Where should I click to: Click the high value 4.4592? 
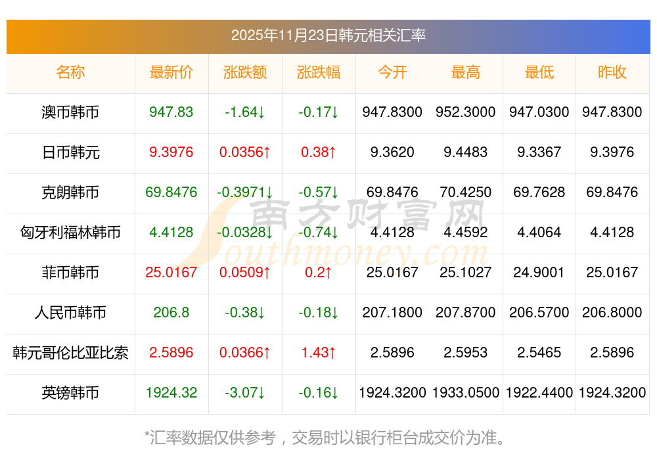pyautogui.click(x=466, y=232)
